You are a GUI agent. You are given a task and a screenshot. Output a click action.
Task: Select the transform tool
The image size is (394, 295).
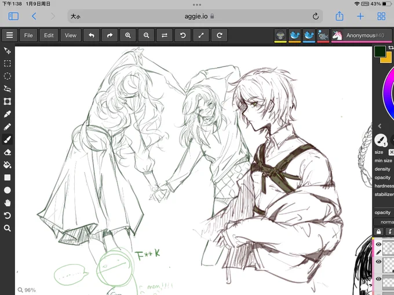tap(8, 101)
